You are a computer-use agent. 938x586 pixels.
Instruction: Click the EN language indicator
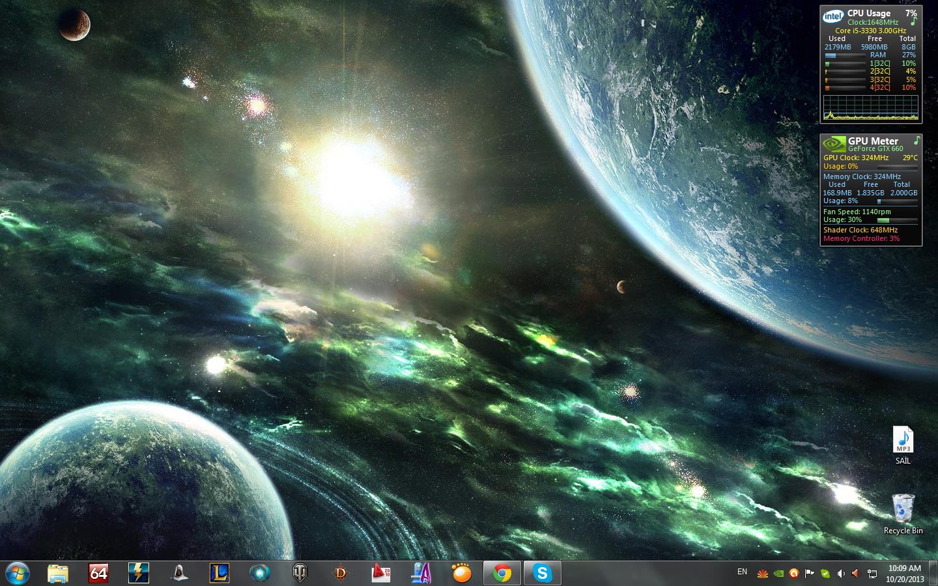742,572
